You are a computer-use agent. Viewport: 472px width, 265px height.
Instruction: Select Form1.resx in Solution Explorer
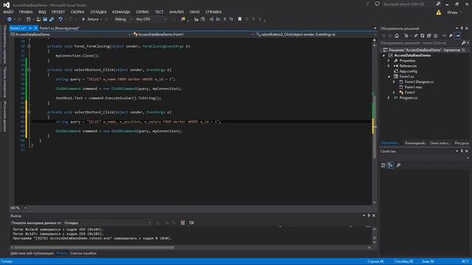413,87
